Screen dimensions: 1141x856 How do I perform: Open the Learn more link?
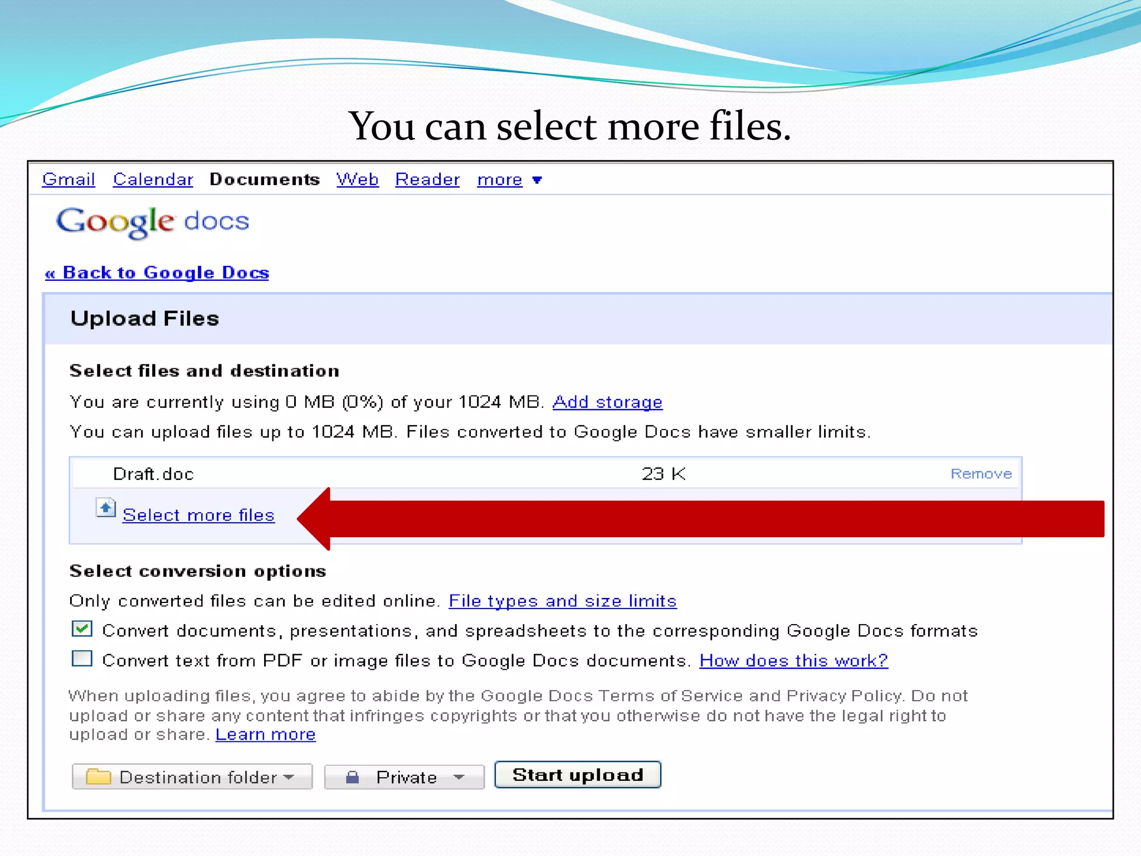click(x=265, y=735)
